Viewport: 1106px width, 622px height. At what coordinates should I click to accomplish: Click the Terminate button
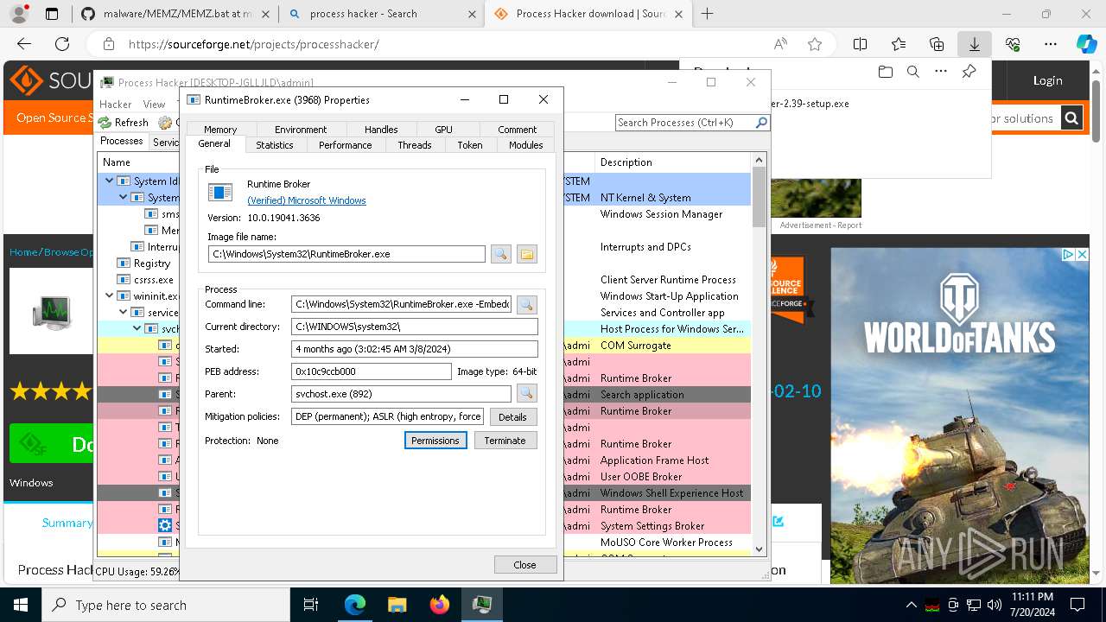tap(505, 441)
